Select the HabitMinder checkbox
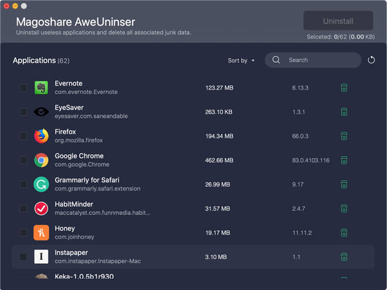The height and width of the screenshot is (290, 387). [x=23, y=208]
